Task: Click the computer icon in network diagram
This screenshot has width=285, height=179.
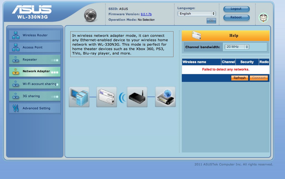Action: tap(79, 97)
